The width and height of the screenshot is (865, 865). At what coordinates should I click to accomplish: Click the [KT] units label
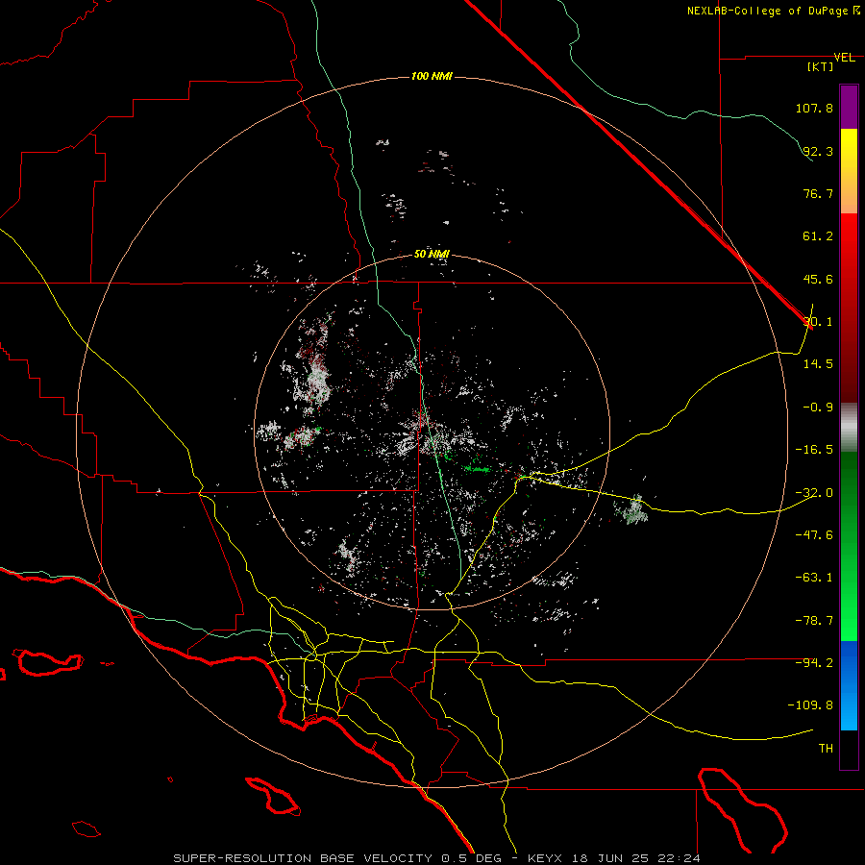[x=821, y=67]
